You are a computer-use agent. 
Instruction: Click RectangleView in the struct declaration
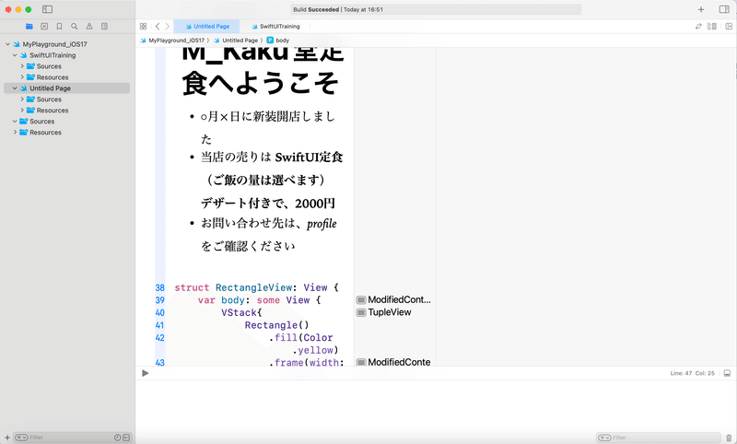click(254, 287)
